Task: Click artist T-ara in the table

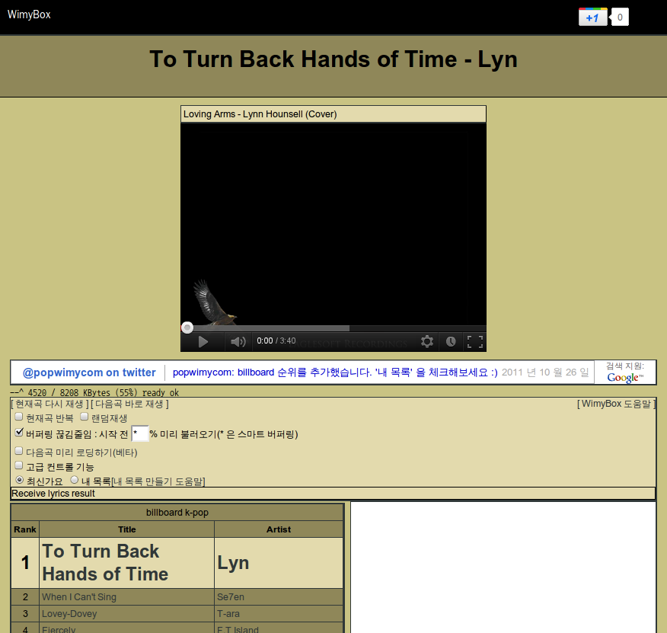Action: pos(228,614)
